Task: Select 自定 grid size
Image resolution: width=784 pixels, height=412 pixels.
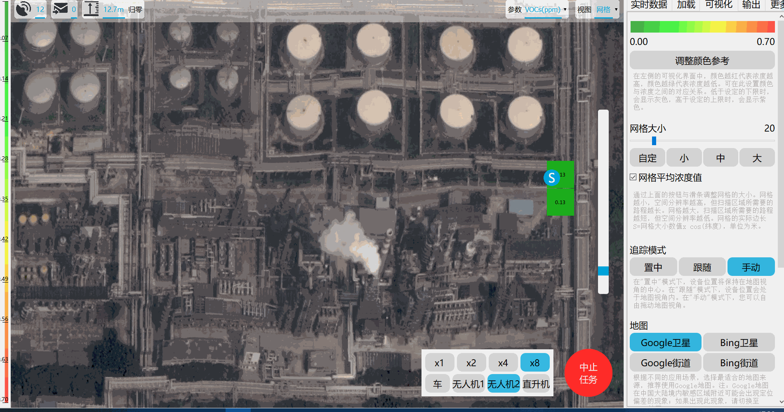Action: (x=647, y=158)
